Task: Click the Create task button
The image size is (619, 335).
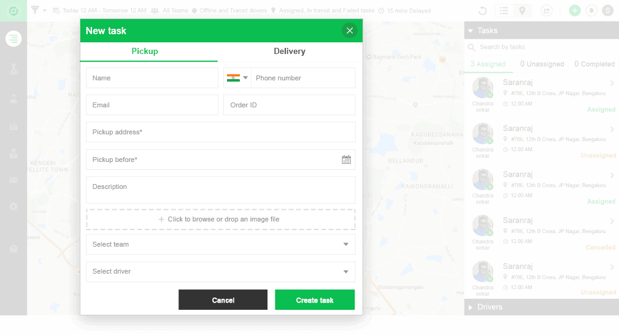Action: 315,300
